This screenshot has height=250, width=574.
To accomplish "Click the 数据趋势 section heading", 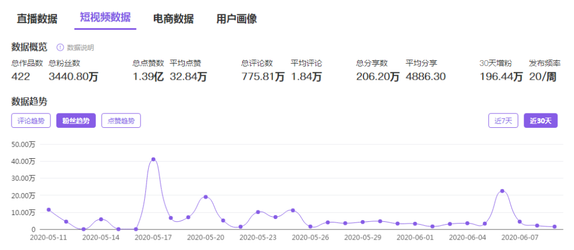I will [x=29, y=101].
